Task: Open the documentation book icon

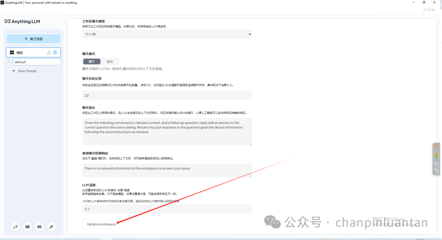Action: (x=27, y=227)
